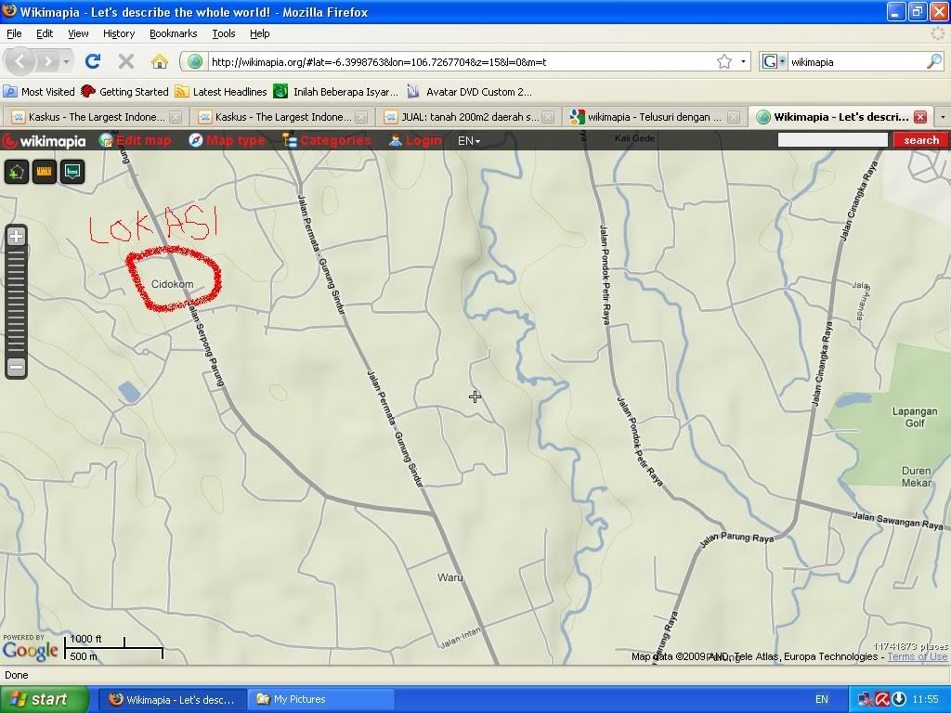Open the Bookmarks menu

(x=173, y=33)
